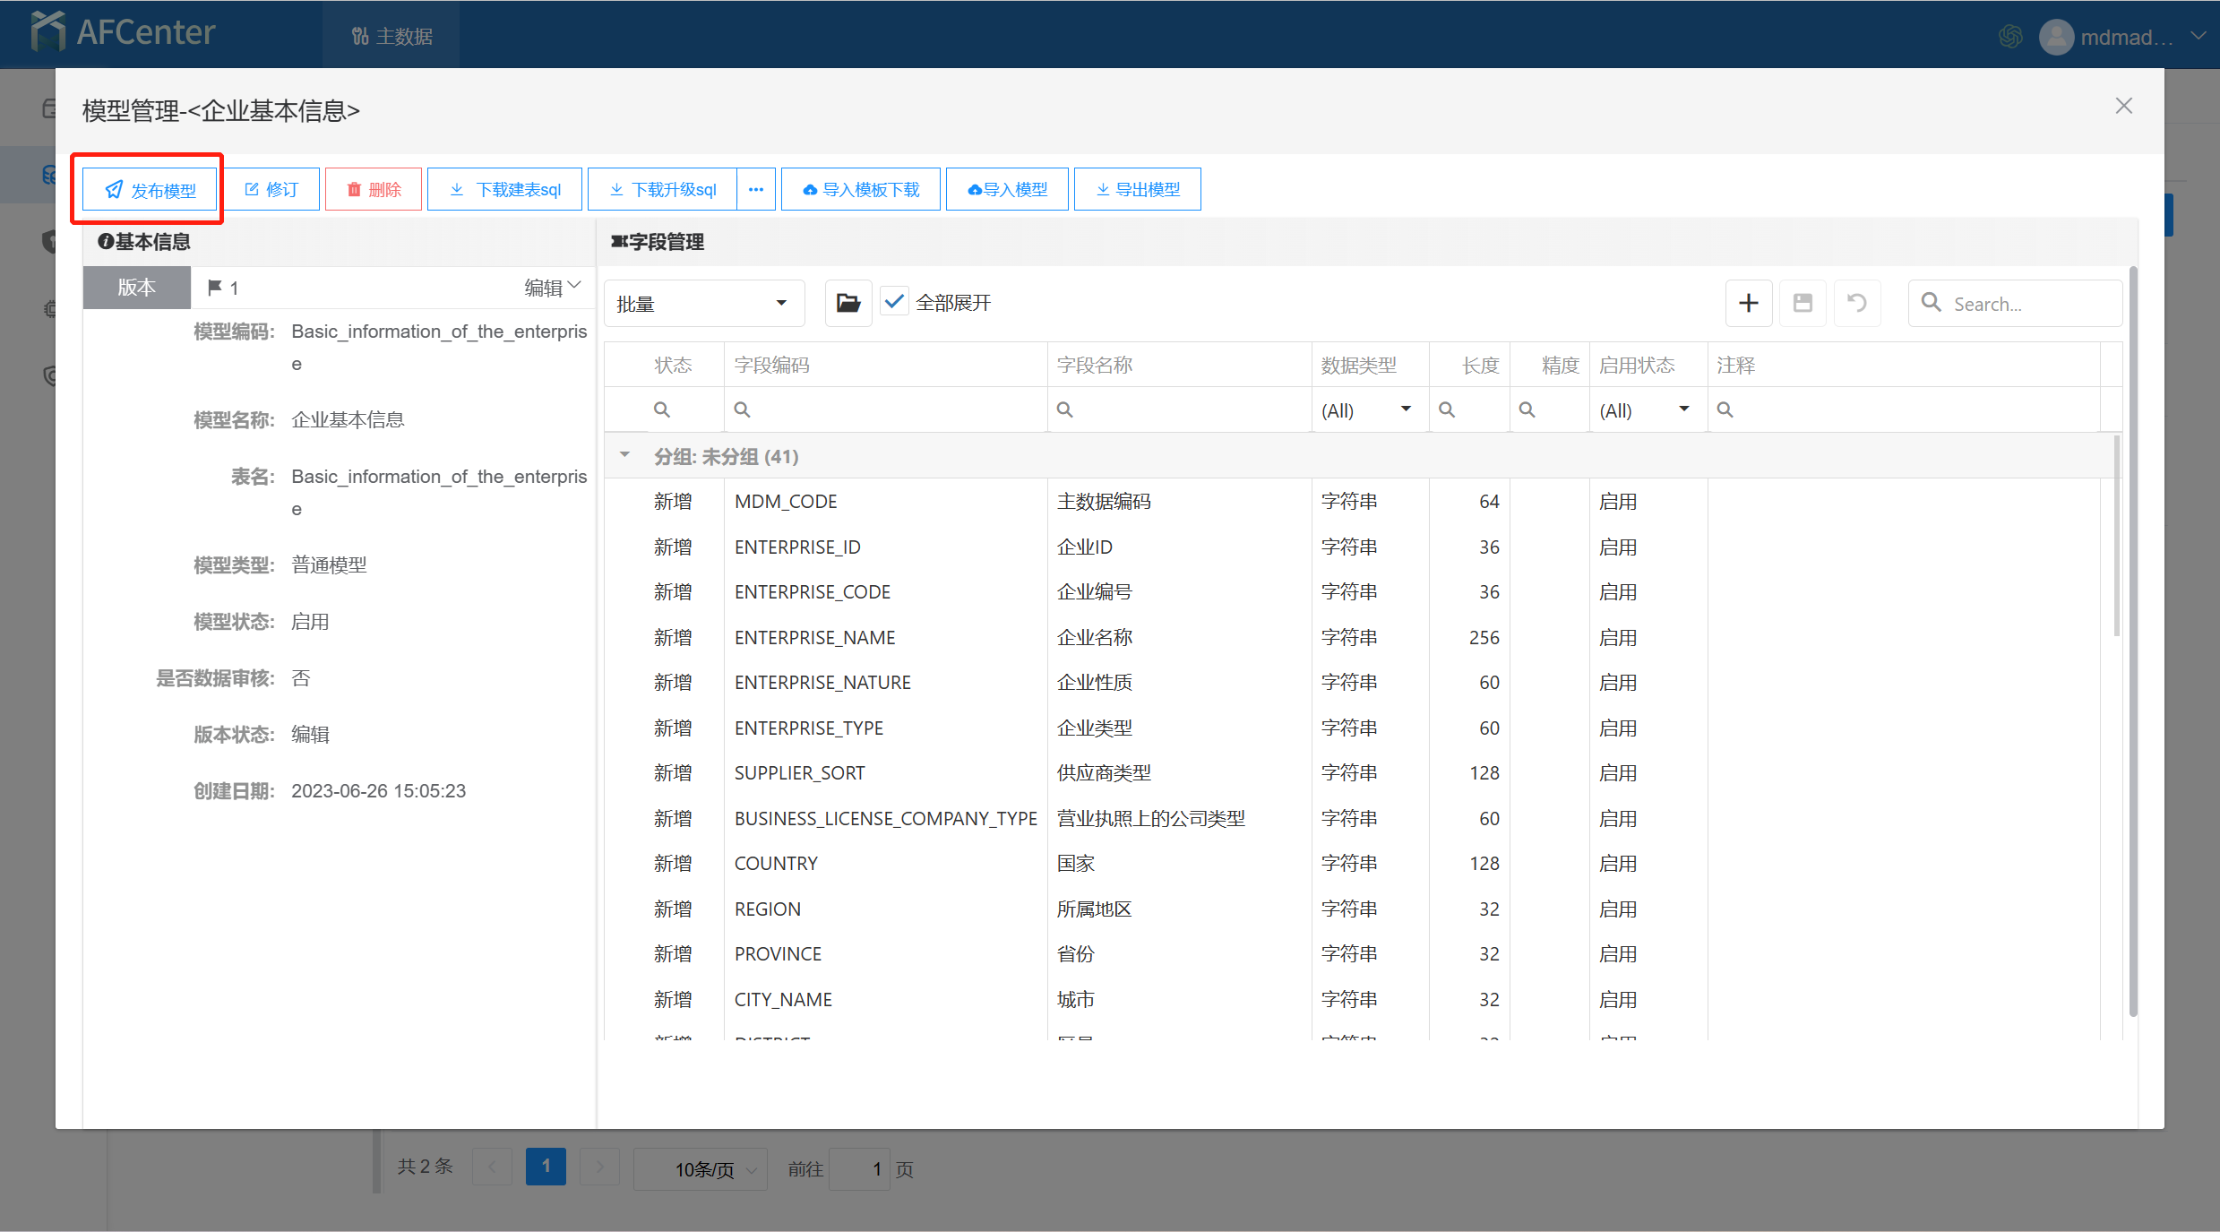2220x1232 pixels.
Task: Click the save disk icon in field toolbar
Action: (1803, 304)
